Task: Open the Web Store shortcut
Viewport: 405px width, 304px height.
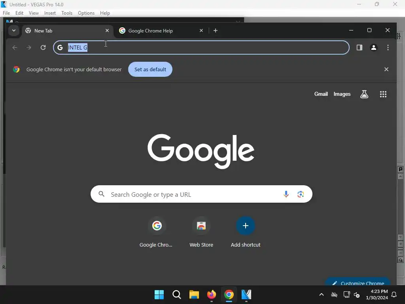Action: tap(201, 233)
